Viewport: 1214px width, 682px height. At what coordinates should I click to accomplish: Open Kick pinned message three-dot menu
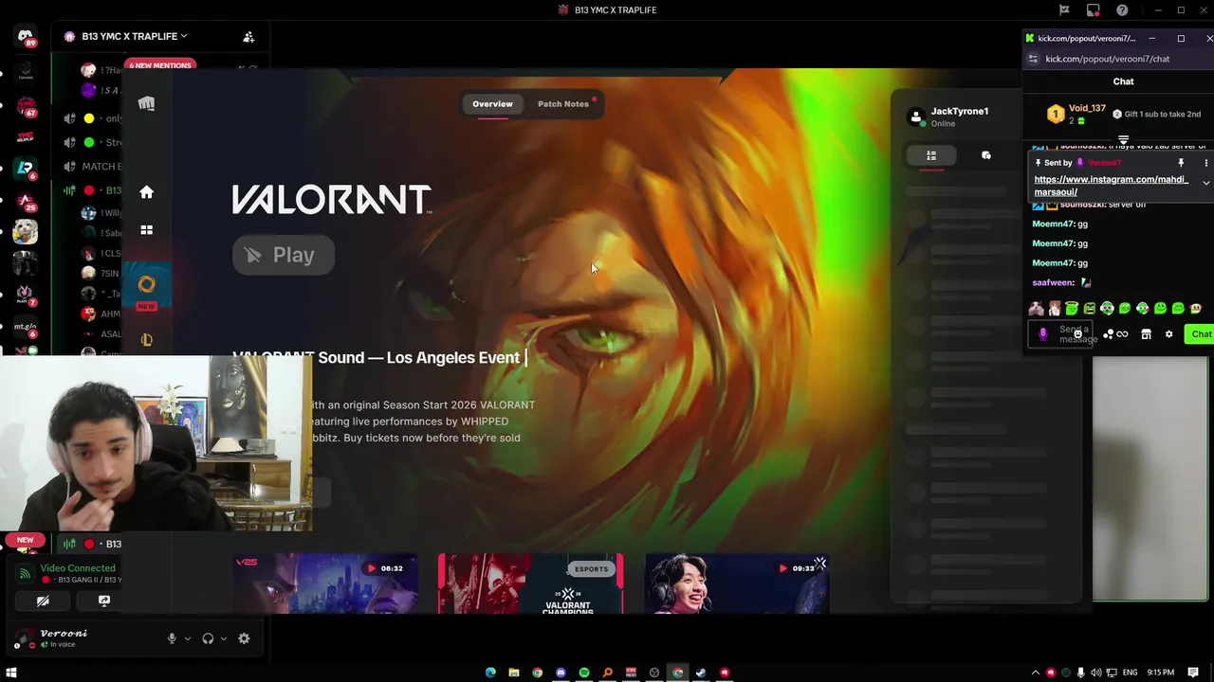pos(1206,163)
